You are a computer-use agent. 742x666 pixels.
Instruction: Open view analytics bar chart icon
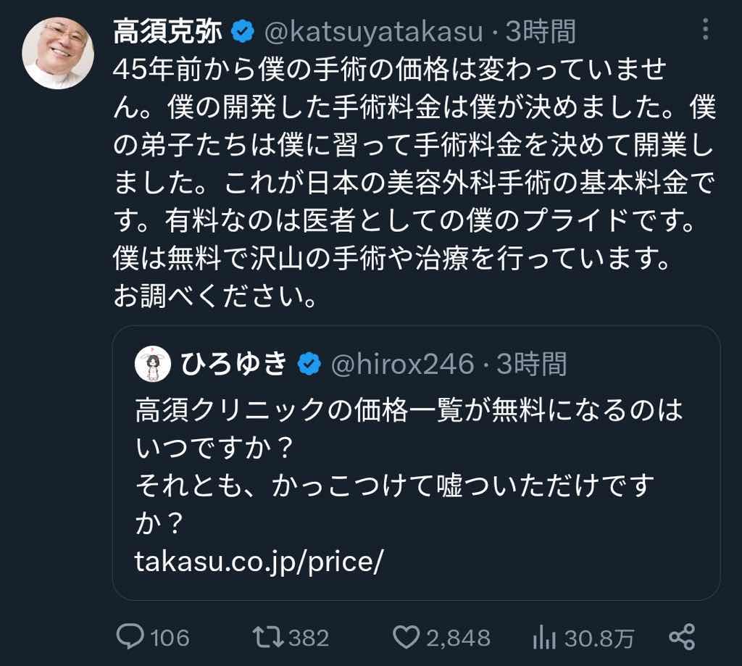pyautogui.click(x=542, y=637)
